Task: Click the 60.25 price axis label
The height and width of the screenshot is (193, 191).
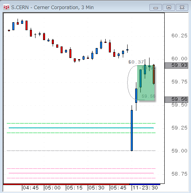Action: (x=179, y=36)
